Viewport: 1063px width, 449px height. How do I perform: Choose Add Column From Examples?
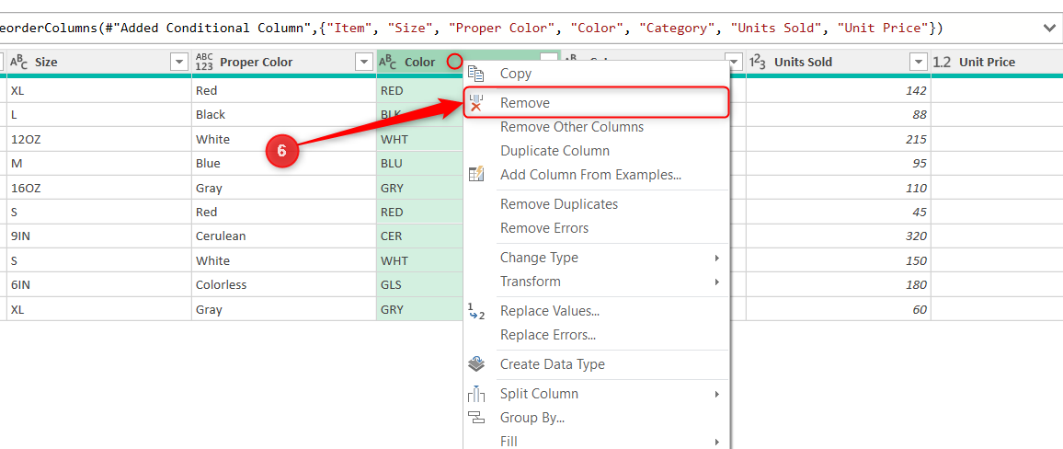(597, 174)
